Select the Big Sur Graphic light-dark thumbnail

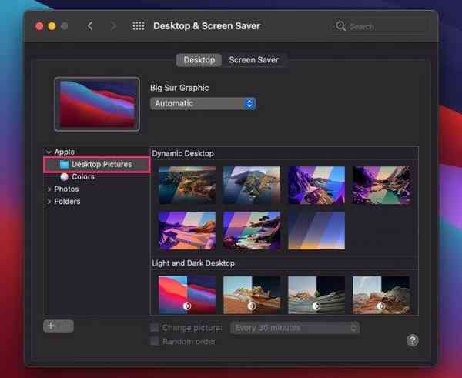(186, 295)
